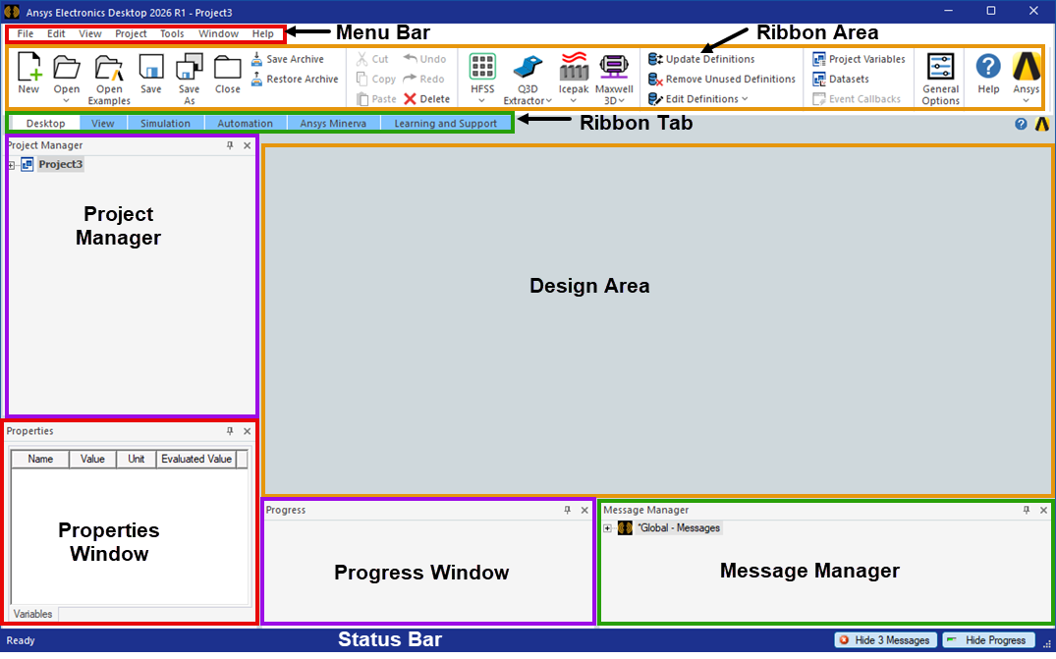This screenshot has width=1056, height=659.
Task: Open the Help menu in menu bar
Action: tap(262, 33)
